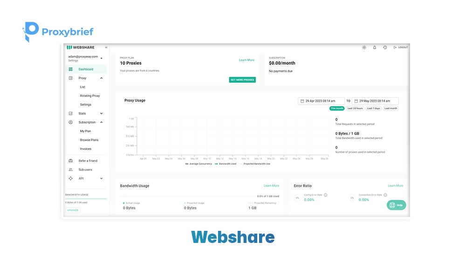This screenshot has width=466, height=262.
Task: Toggle Average Concurrency chart legend
Action: coord(199,164)
